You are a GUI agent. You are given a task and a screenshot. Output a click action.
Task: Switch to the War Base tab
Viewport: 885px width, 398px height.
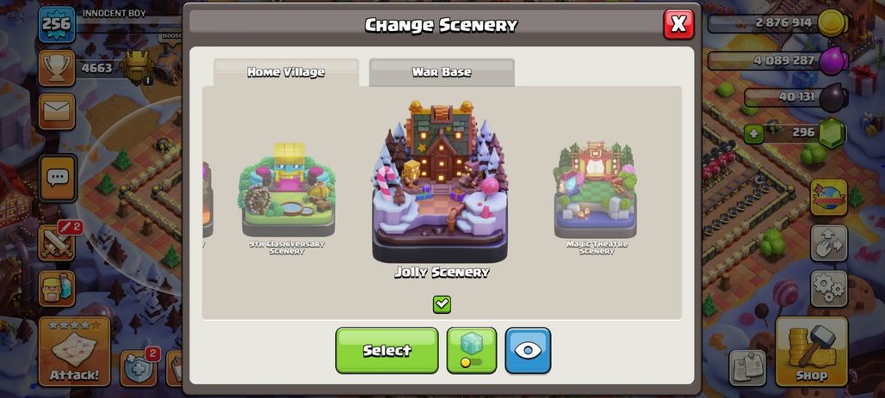442,72
